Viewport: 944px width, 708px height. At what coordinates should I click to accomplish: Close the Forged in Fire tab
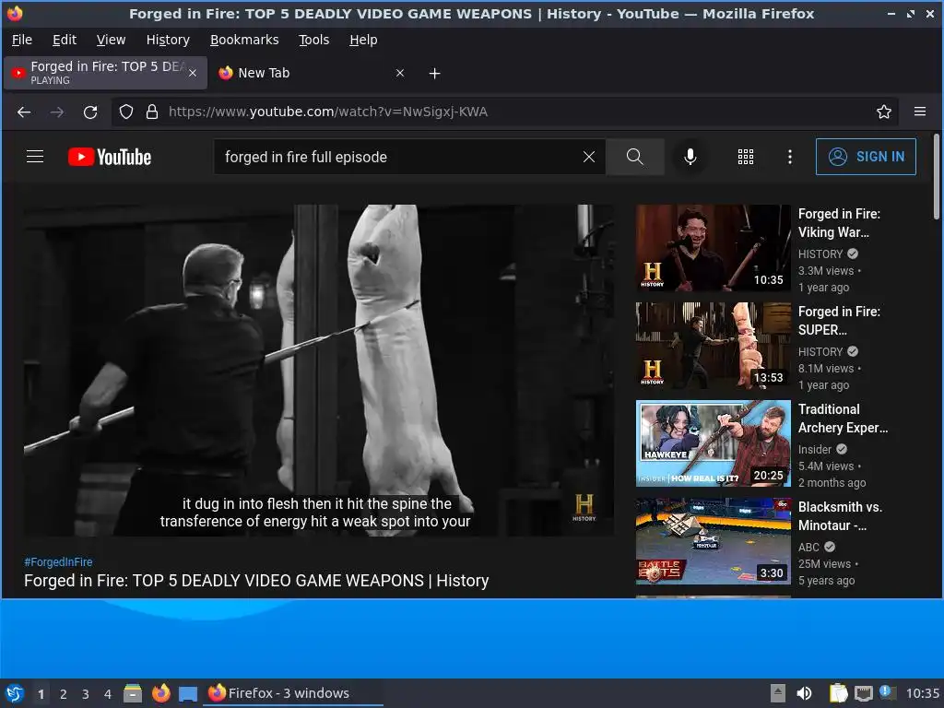[193, 73]
